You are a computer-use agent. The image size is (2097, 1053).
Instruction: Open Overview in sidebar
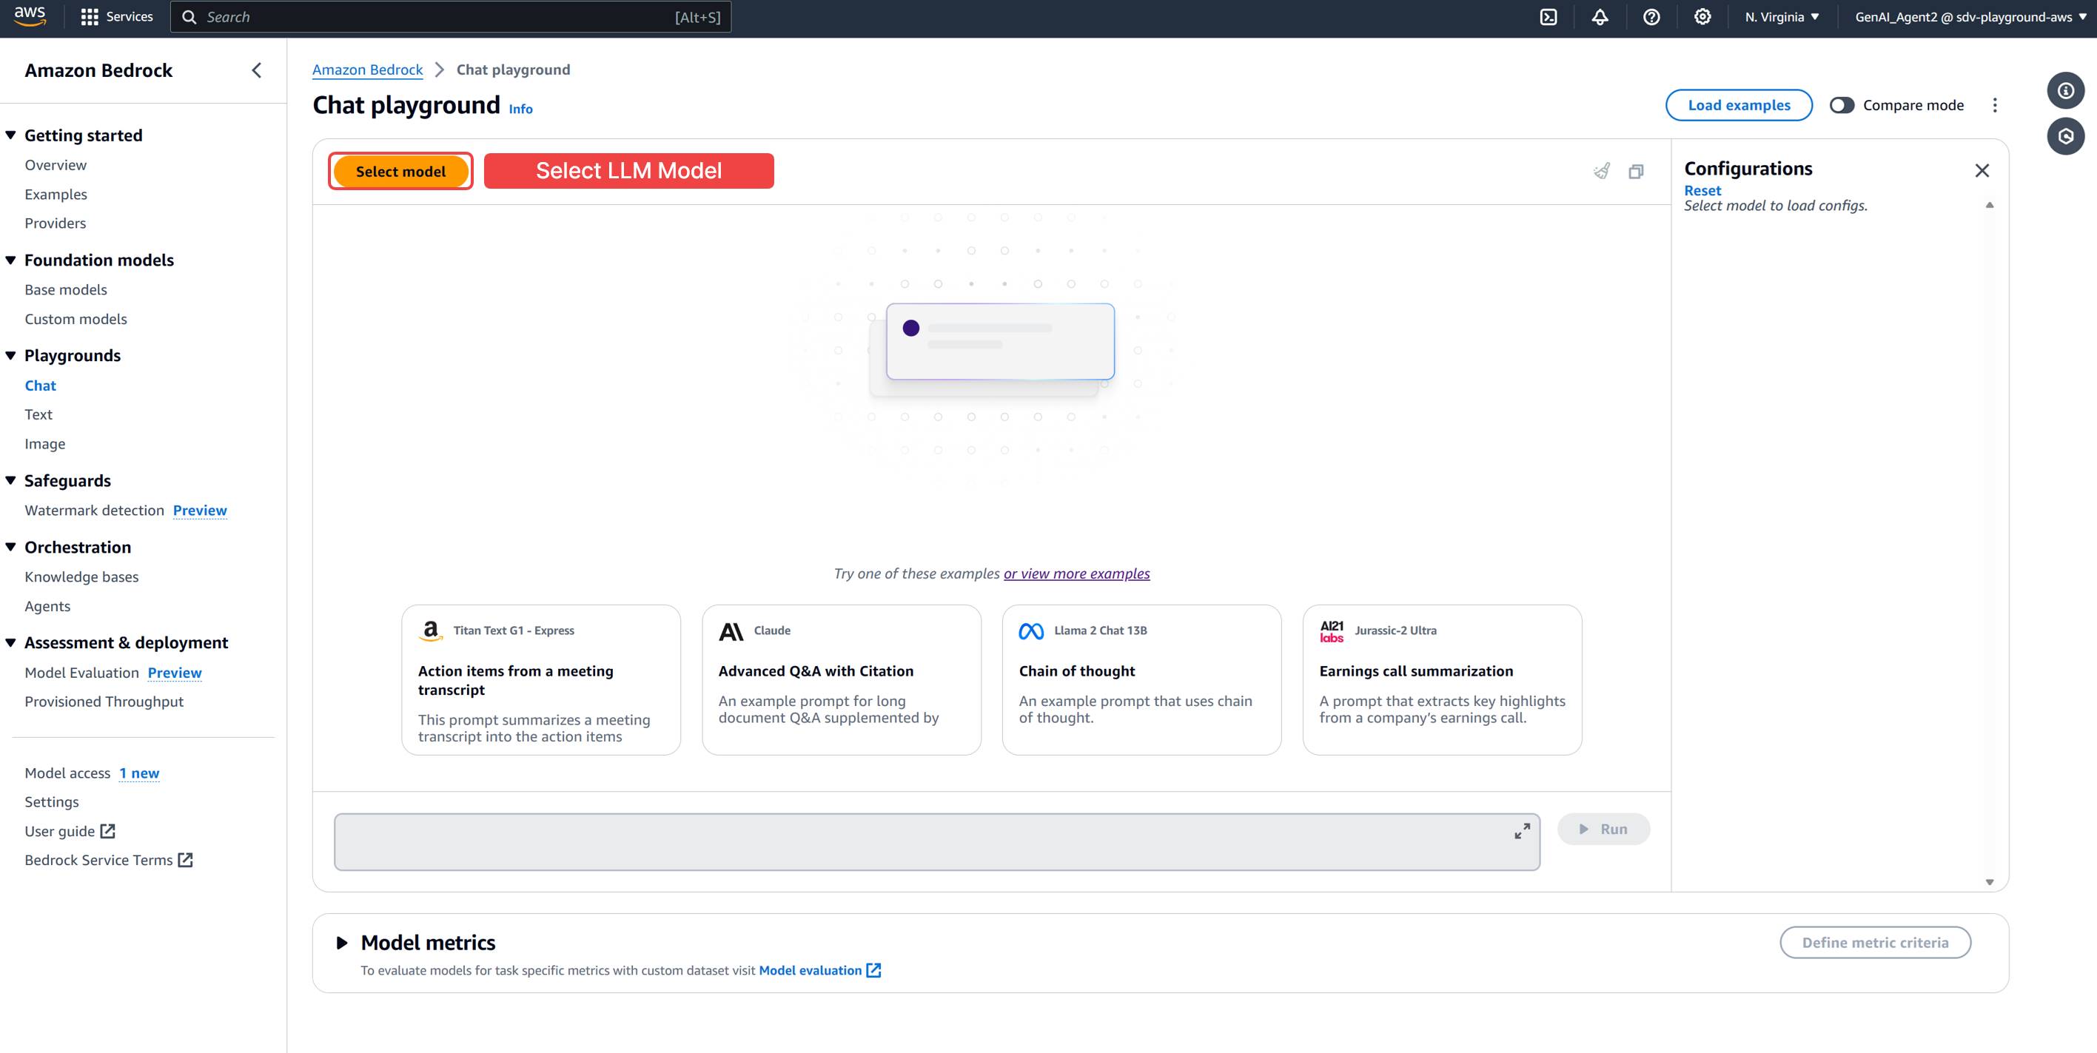56,165
